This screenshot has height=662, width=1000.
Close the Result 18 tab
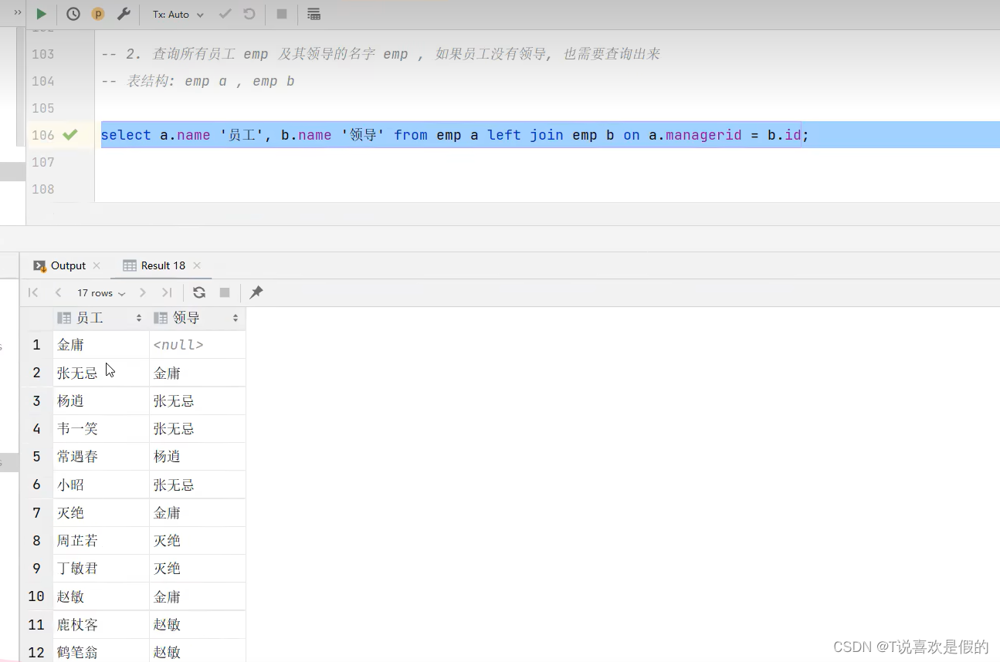coord(197,265)
